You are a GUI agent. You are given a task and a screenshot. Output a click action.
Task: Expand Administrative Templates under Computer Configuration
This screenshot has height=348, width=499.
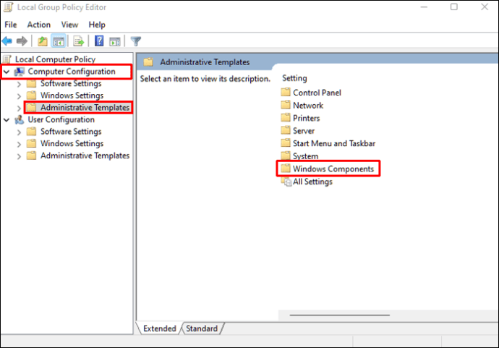tap(19, 108)
